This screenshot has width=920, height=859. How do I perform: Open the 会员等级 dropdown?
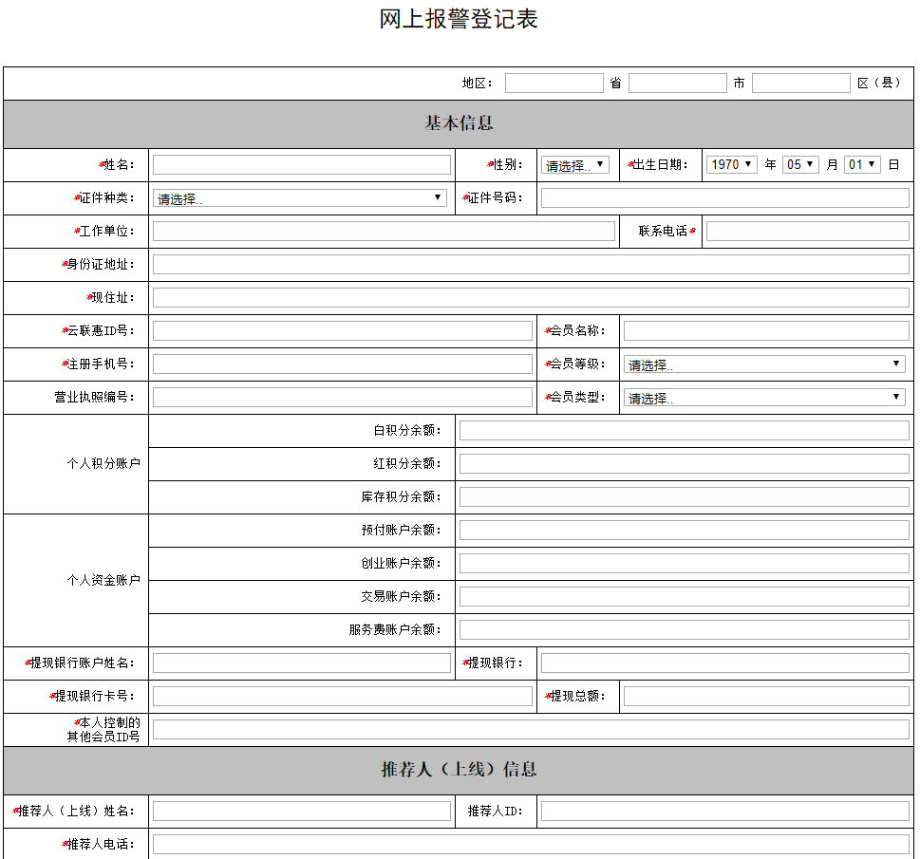click(764, 364)
